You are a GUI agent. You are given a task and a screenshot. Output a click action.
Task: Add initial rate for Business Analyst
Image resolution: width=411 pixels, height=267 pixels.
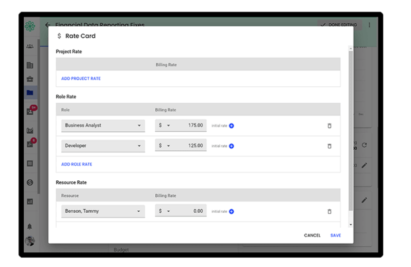(231, 126)
